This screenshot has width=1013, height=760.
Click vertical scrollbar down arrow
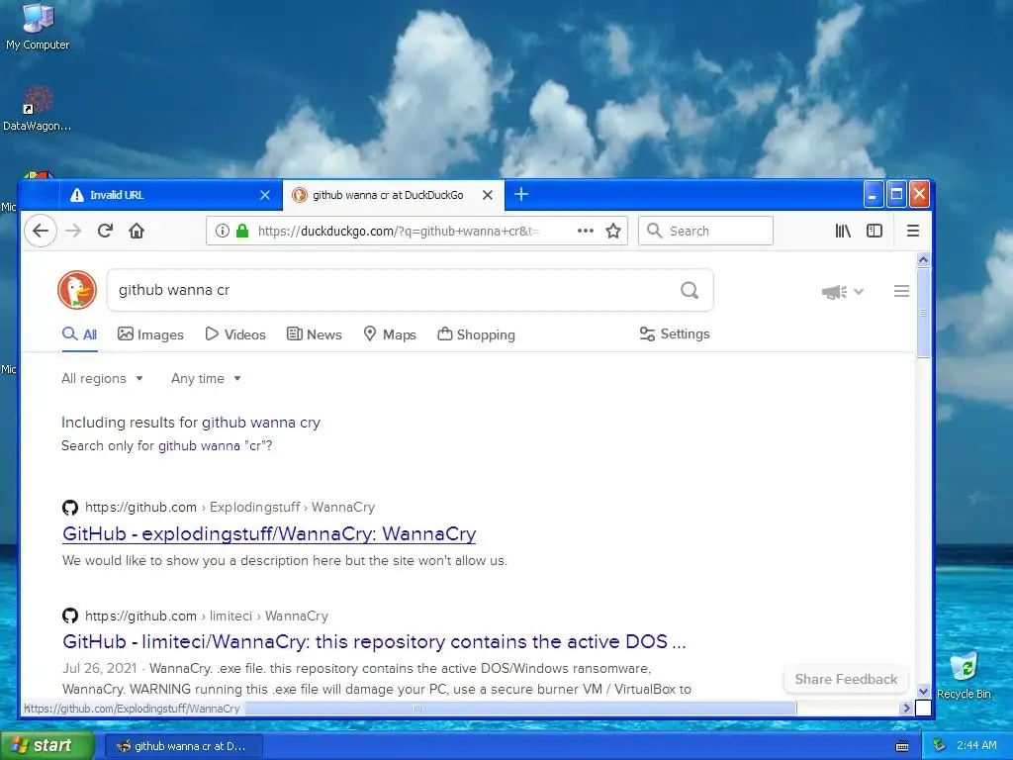923,691
